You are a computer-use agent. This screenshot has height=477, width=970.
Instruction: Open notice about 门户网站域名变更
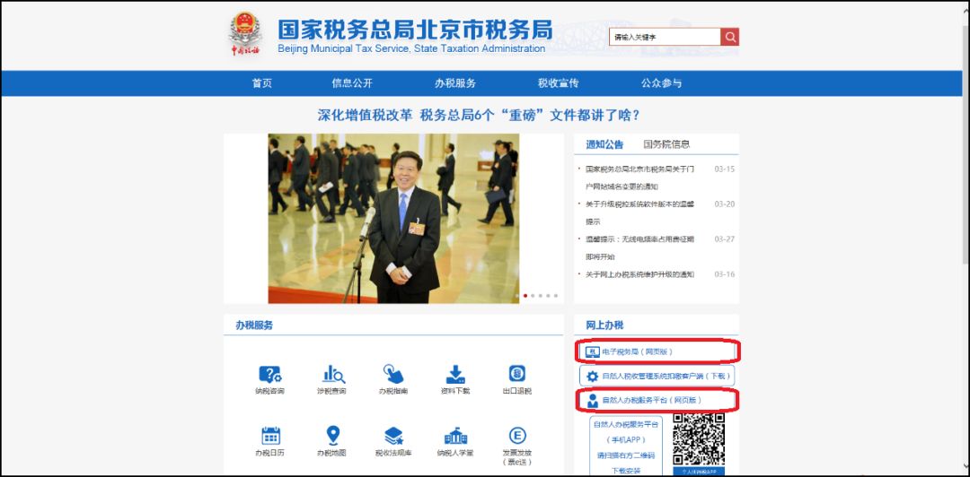639,178
